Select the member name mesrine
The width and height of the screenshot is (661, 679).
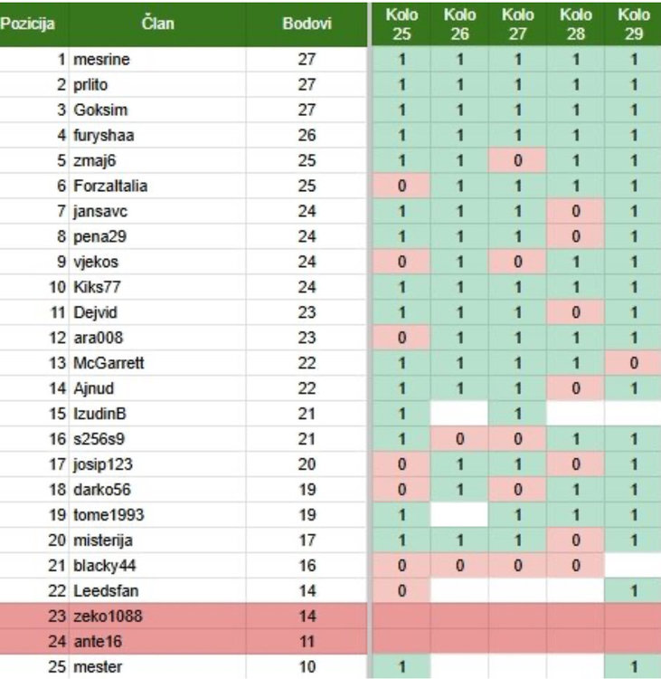[x=103, y=60]
